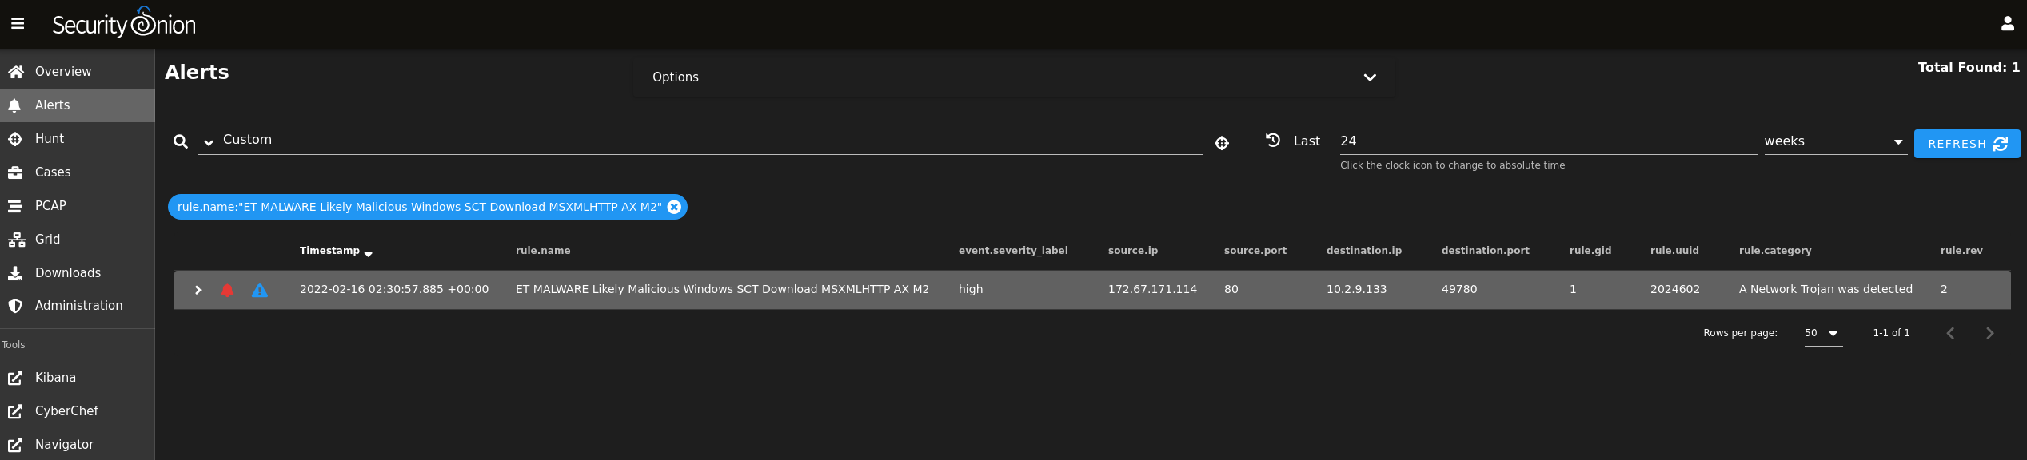2027x460 pixels.
Task: Open Cases from the sidebar
Action: pos(78,172)
